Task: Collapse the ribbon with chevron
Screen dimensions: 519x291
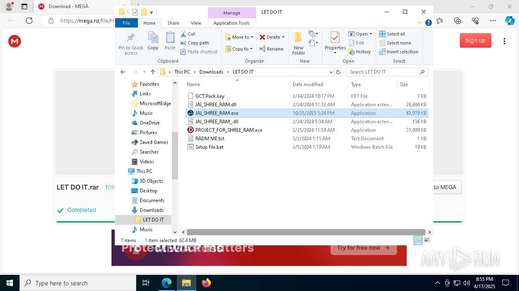Action: click(420, 23)
